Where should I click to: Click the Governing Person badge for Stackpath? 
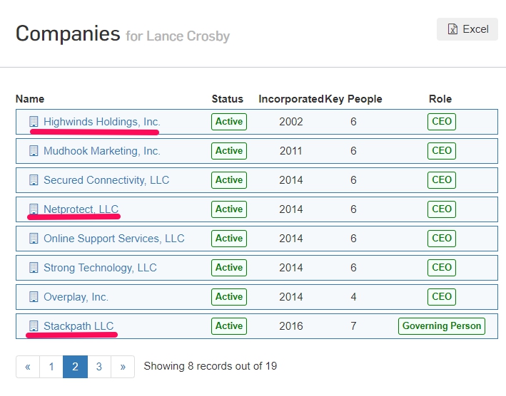pyautogui.click(x=442, y=326)
